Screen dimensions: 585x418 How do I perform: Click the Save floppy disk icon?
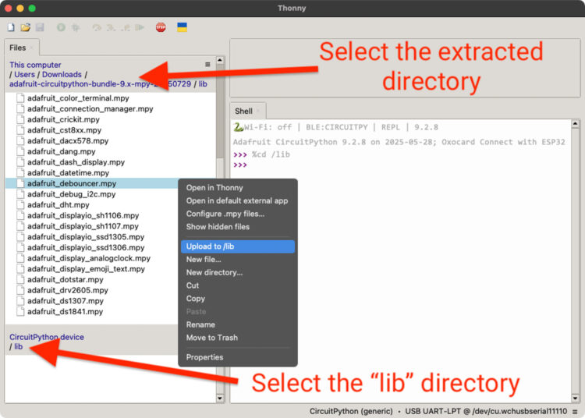pos(40,27)
